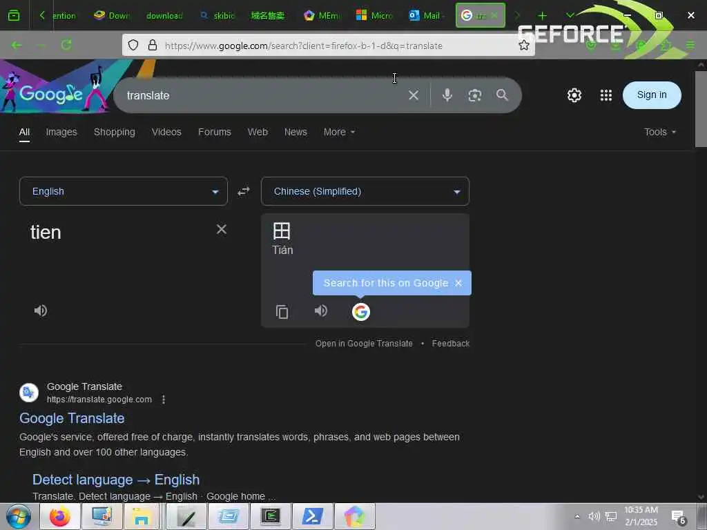Dismiss the Search for this on Google tooltip
Screen dimensions: 707x530
458,283
